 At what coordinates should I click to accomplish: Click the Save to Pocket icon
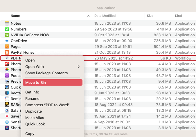coord(7,116)
